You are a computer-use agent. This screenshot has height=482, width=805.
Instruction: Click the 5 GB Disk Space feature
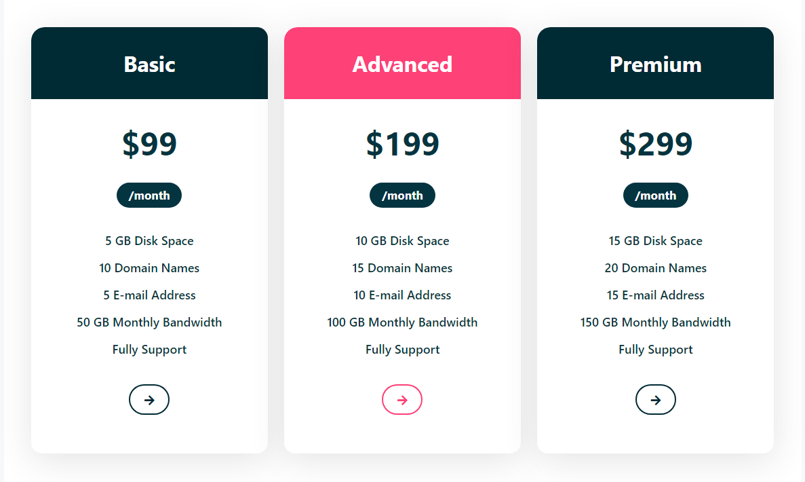pos(149,241)
